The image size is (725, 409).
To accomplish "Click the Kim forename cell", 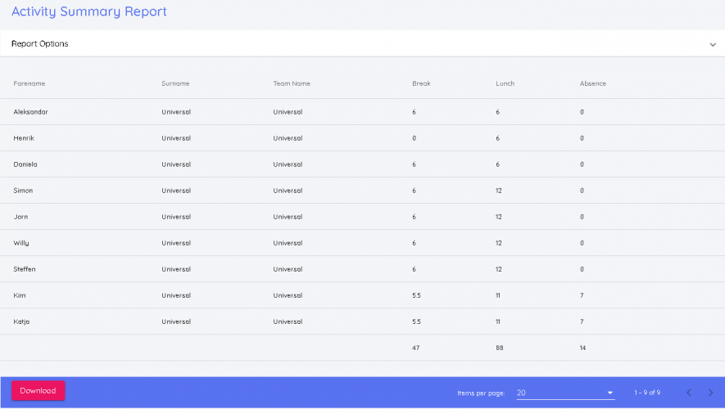I will click(19, 295).
